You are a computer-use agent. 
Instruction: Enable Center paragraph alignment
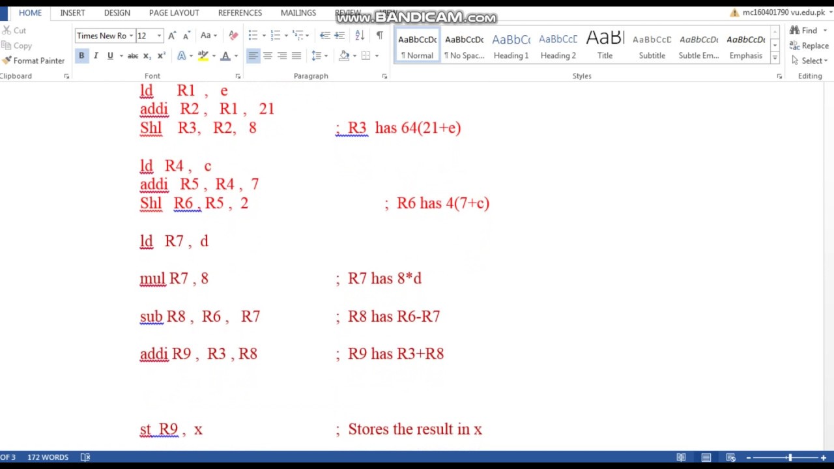tap(268, 56)
